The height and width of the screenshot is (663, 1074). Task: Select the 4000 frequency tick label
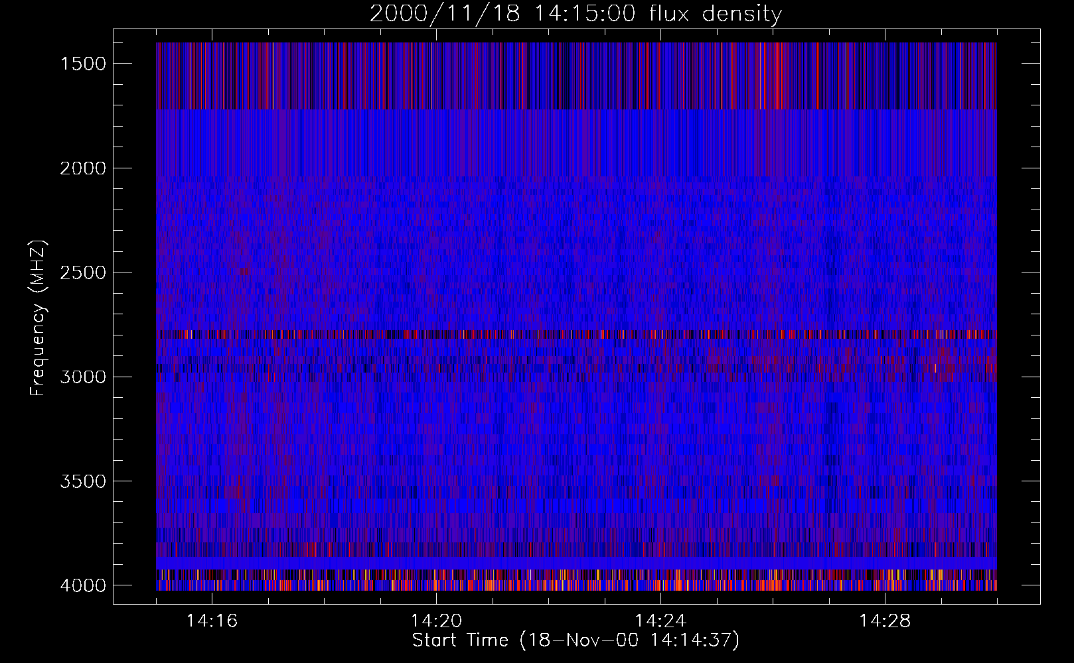pyautogui.click(x=83, y=585)
